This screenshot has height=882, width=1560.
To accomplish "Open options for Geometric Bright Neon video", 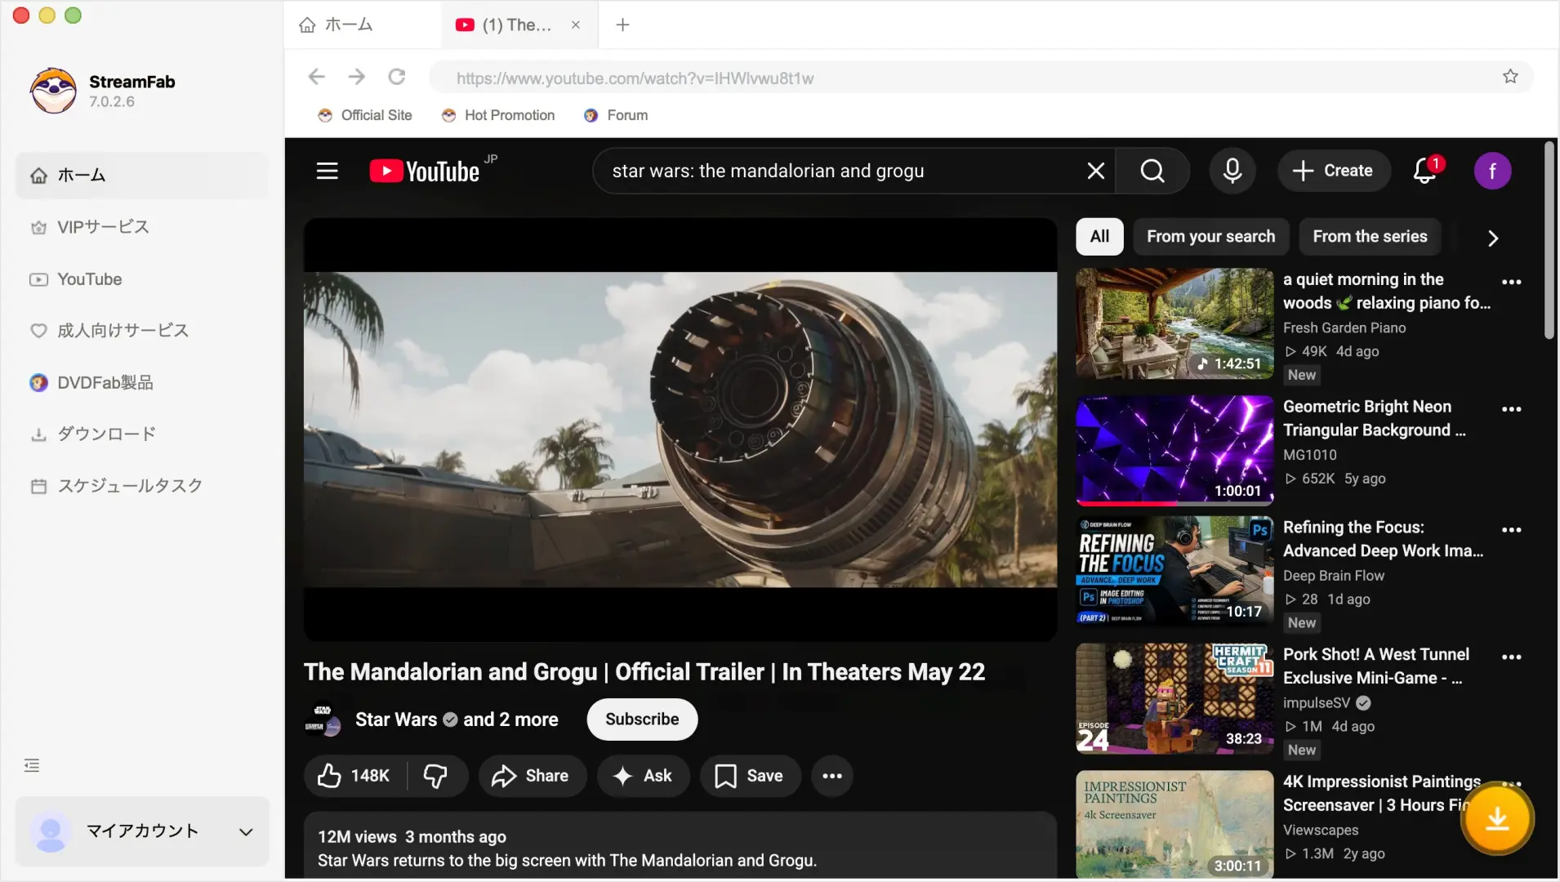I will (x=1511, y=409).
